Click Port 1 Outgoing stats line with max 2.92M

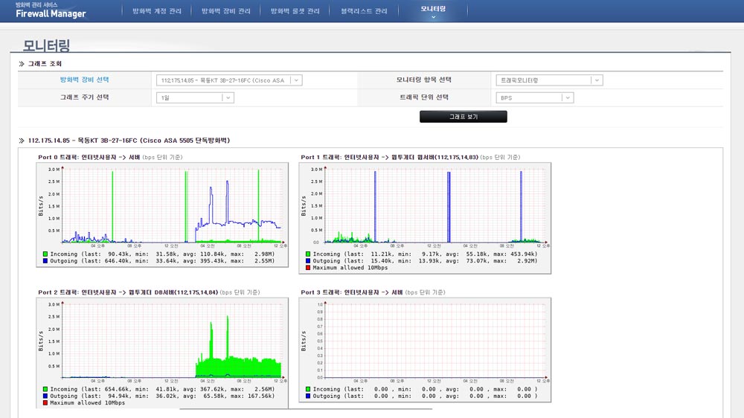click(425, 261)
